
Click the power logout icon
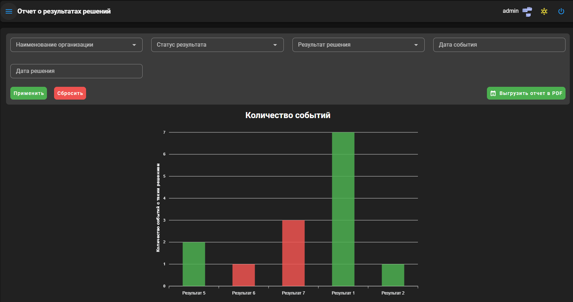coord(561,11)
